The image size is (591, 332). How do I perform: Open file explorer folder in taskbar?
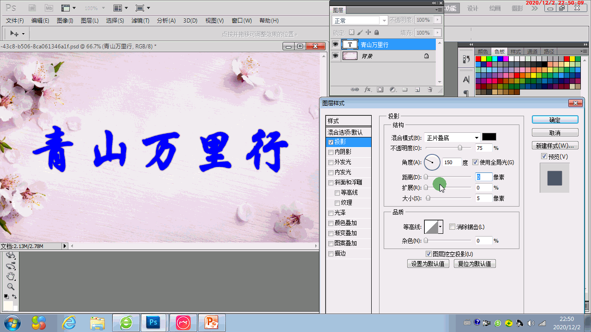pyautogui.click(x=97, y=323)
